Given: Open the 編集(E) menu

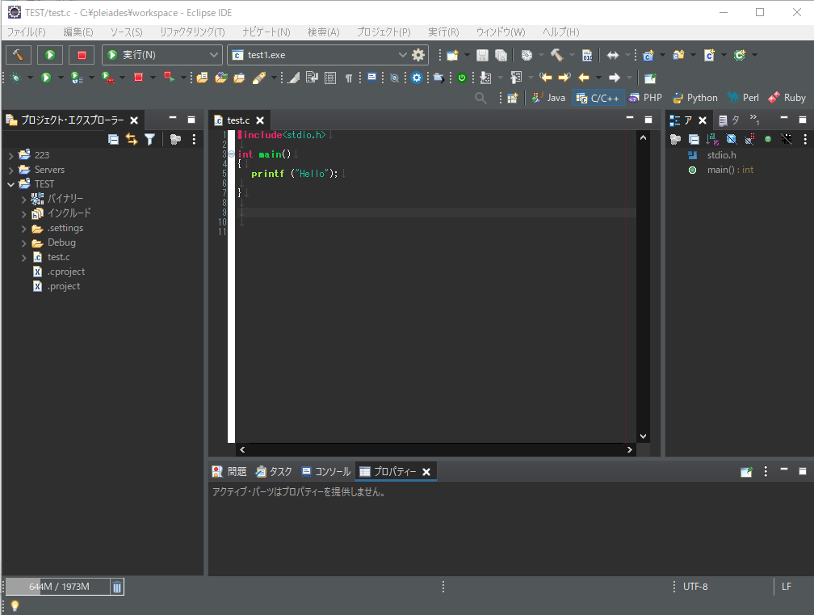Looking at the screenshot, I should coord(78,32).
